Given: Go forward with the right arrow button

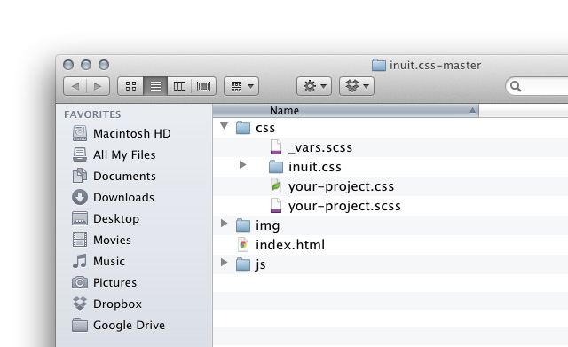Looking at the screenshot, I should point(98,86).
